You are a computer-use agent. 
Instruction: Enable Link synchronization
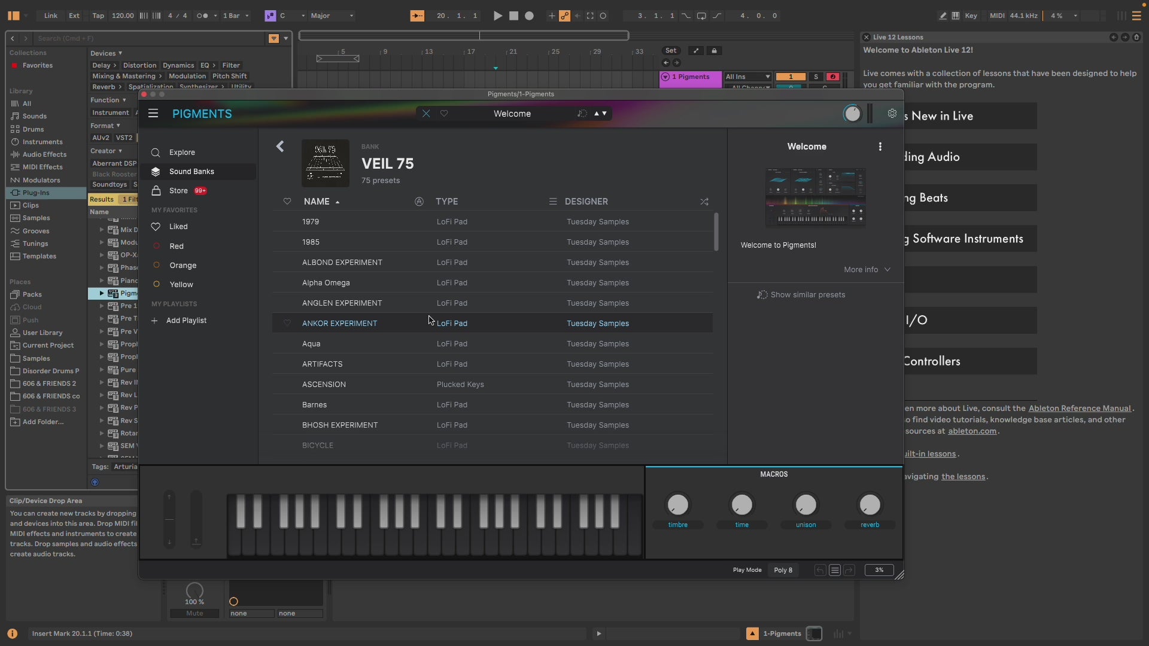tap(50, 16)
